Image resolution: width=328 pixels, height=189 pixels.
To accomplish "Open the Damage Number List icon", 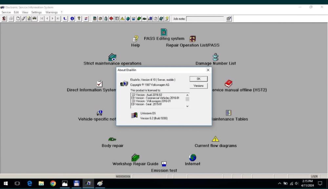I will tap(215, 57).
